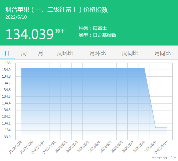Viewport: 178px width, 161px height.
Task: Click the 2022/6/1 x-axis label
Action: (61, 147)
